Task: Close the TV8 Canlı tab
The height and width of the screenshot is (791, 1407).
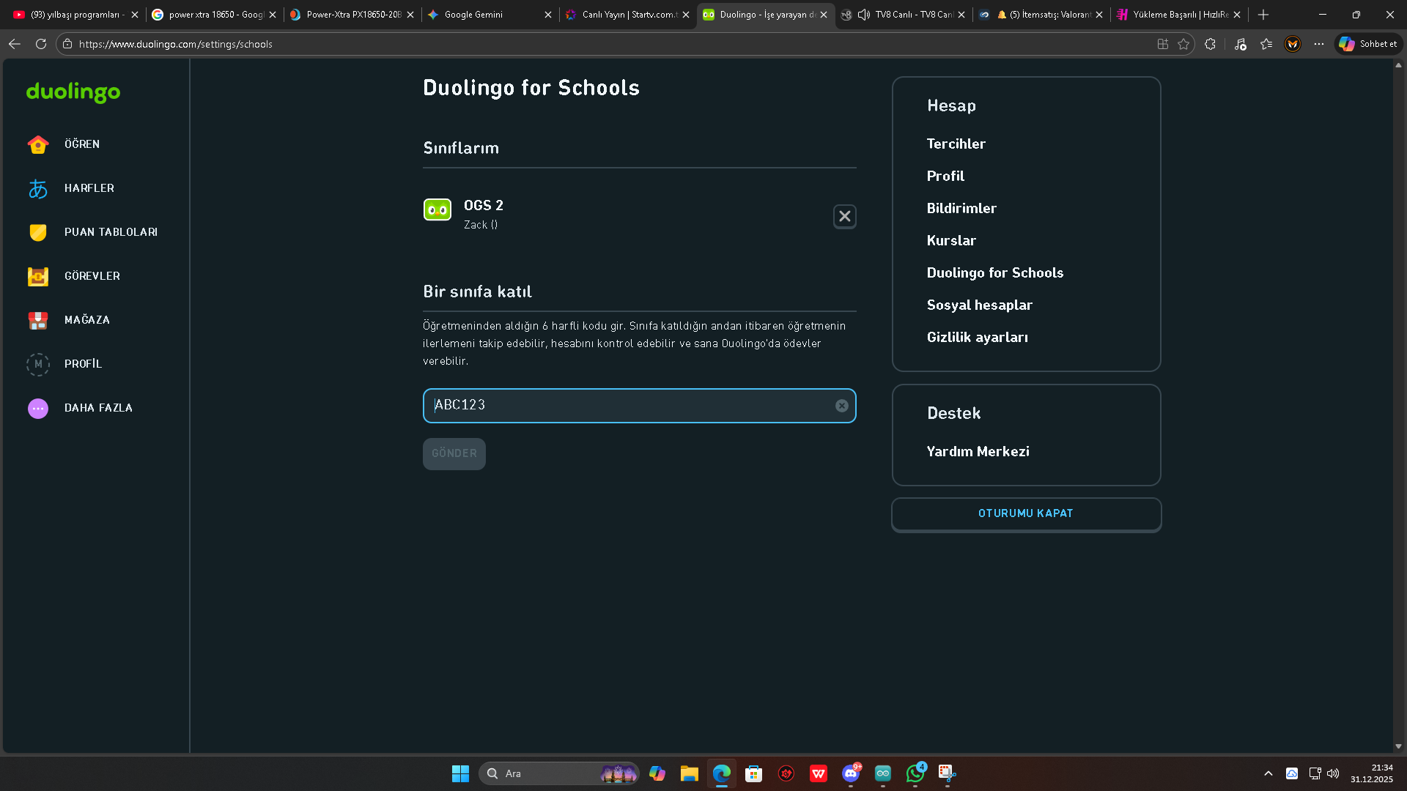Action: [x=961, y=15]
